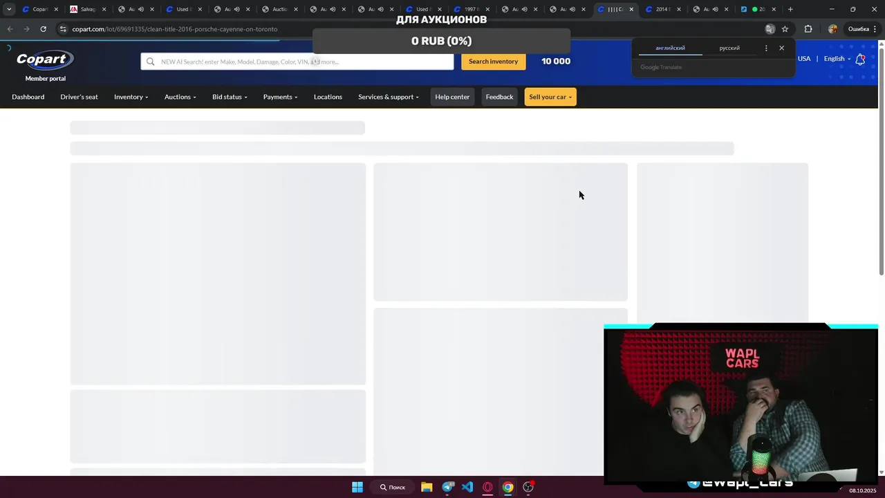Open a new browser tab

pyautogui.click(x=790, y=9)
